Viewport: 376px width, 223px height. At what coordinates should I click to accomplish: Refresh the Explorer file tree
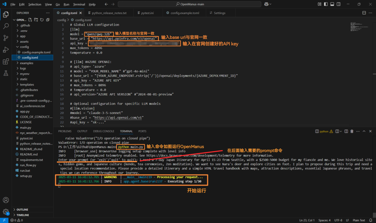click(41, 20)
